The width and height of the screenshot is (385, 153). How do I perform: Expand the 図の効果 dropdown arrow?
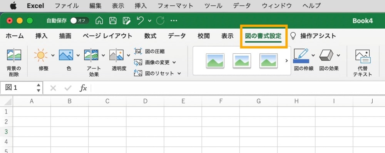(338, 55)
